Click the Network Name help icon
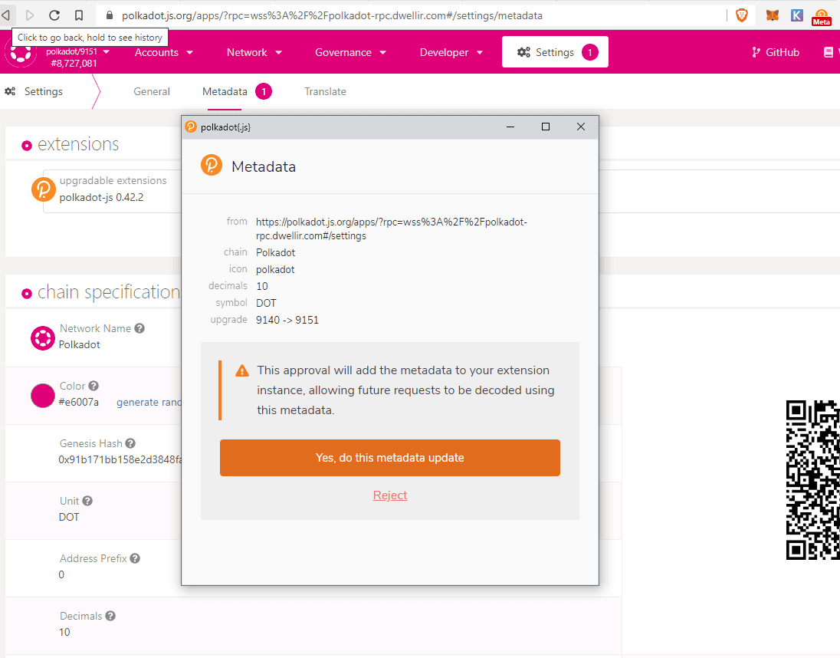The image size is (840, 658). tap(139, 328)
